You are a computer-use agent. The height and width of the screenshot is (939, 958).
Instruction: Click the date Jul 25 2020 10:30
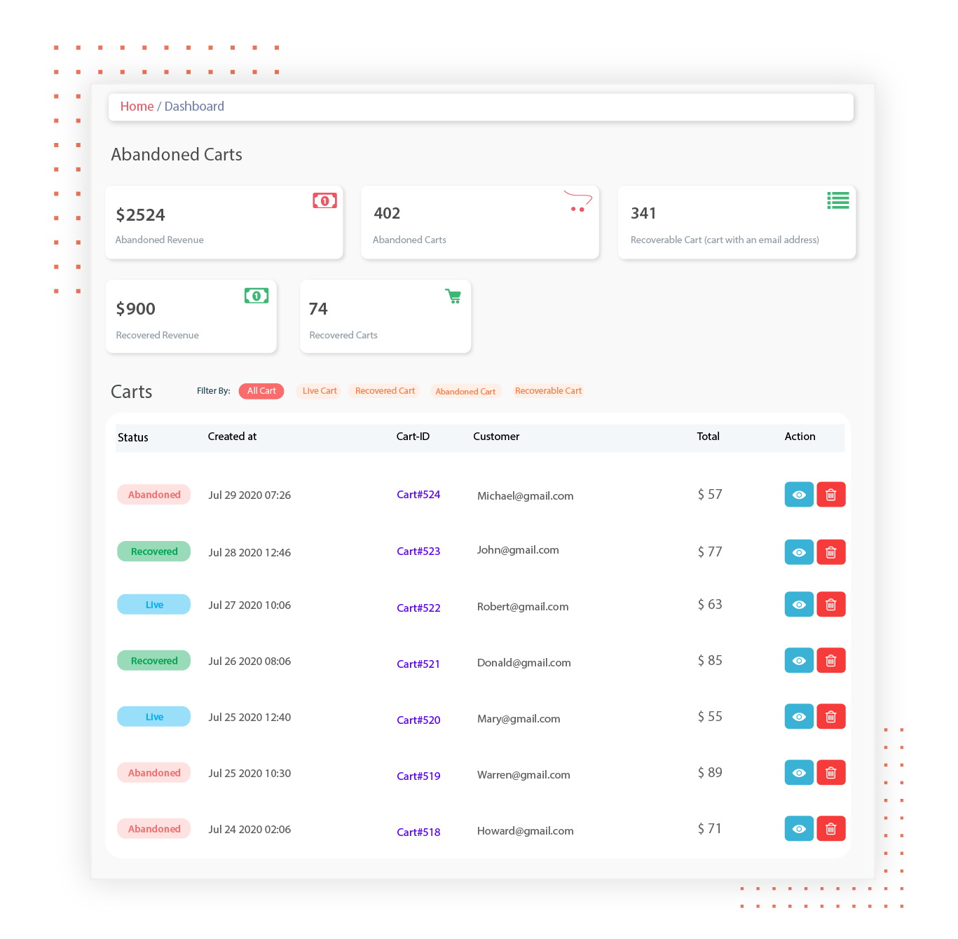tap(249, 774)
